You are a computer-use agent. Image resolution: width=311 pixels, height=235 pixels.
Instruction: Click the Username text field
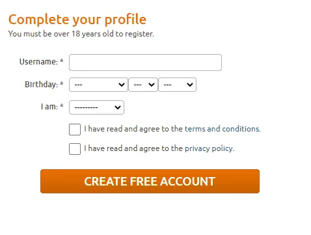[x=145, y=62]
